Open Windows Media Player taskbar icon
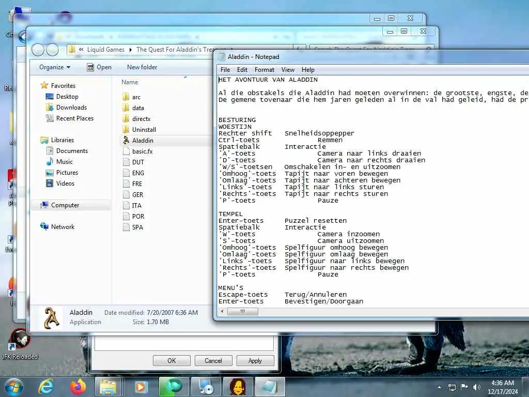529x397 pixels. [141, 387]
